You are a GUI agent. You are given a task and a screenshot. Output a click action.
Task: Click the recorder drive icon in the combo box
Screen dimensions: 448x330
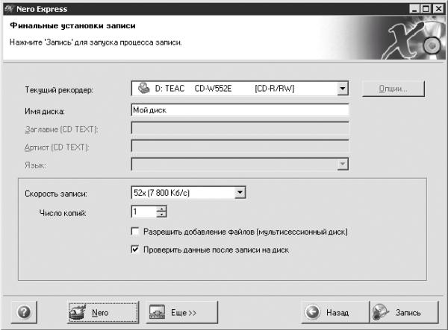(x=143, y=88)
